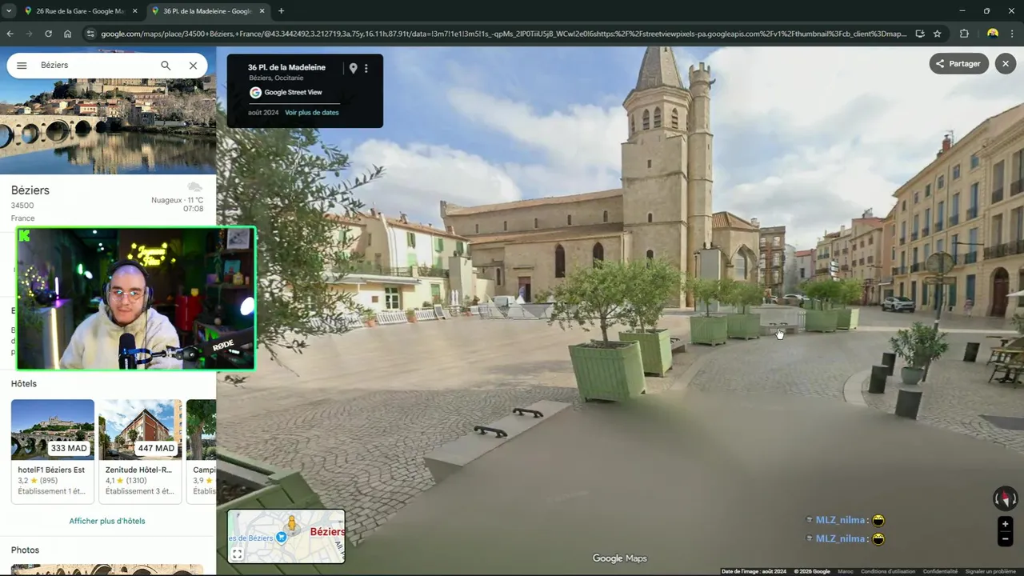Click the Hôtels section heading
Screen dimensions: 1024x576
(24, 384)
